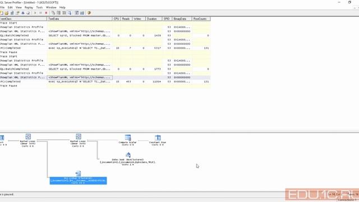Select the Nested Loops icon feeding Key Lookup

click(28, 136)
